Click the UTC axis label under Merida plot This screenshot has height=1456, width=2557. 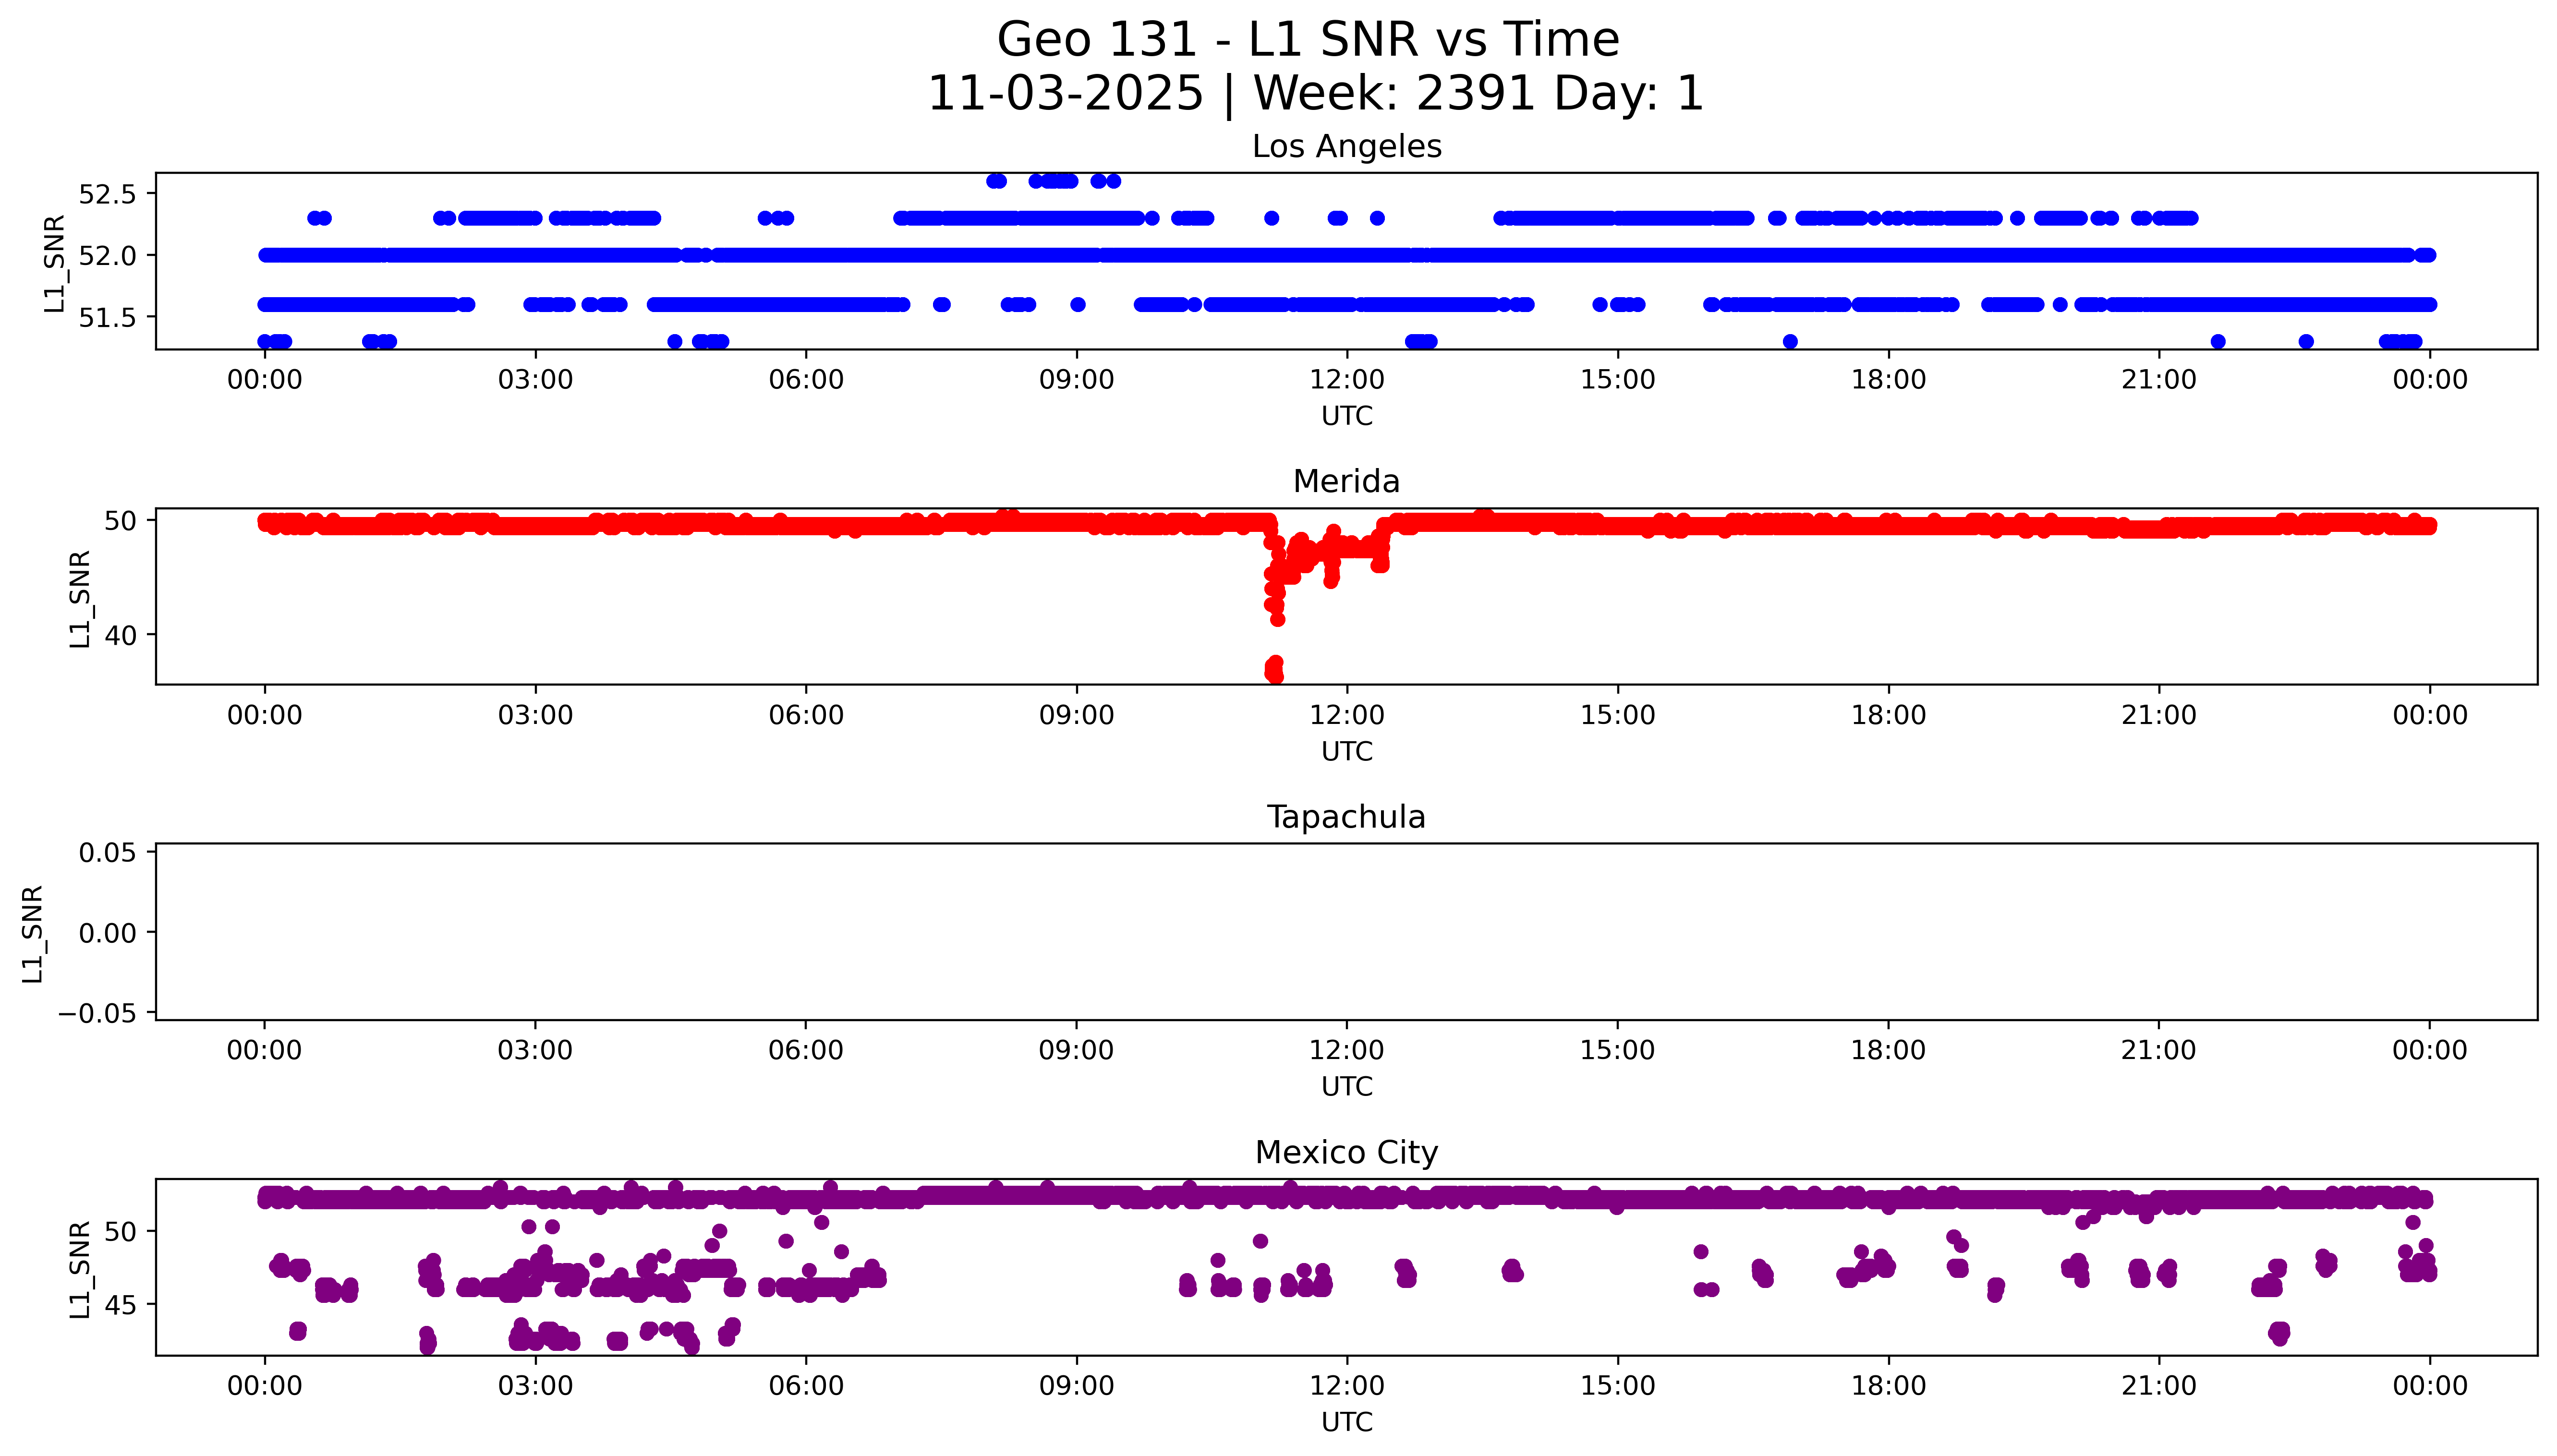coord(1346,752)
